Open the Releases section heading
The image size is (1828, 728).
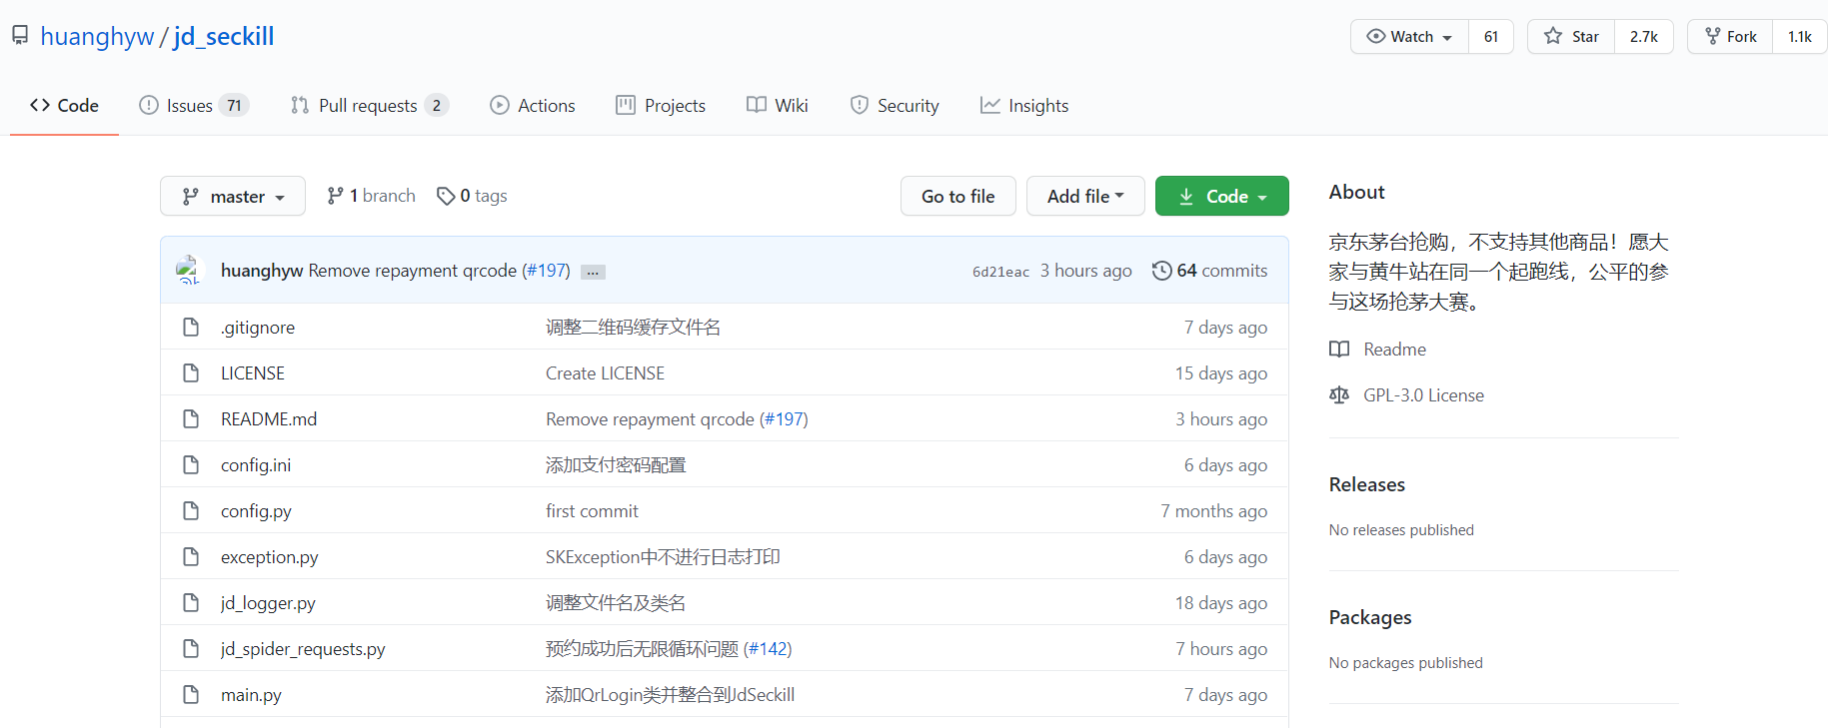click(x=1366, y=484)
